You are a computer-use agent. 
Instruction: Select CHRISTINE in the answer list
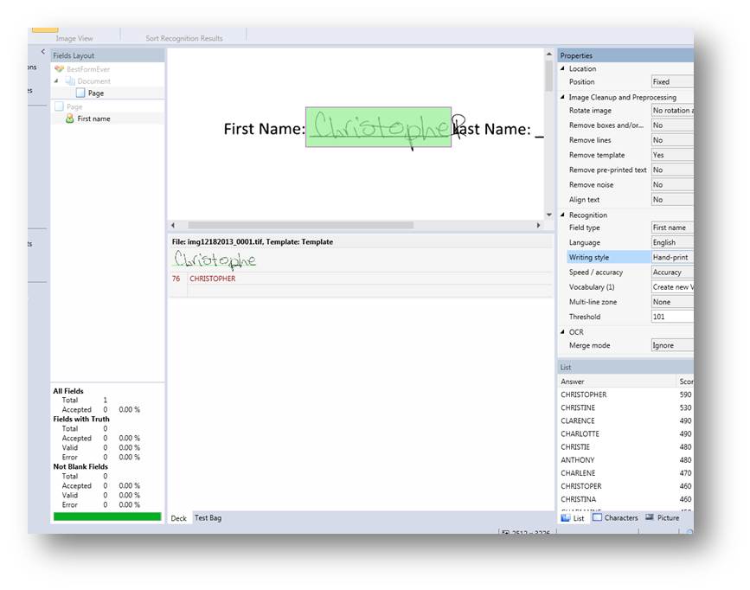[x=578, y=407]
